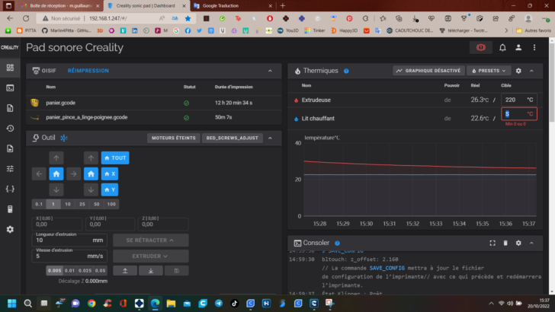The height and width of the screenshot is (312, 555).
Task: Open Thermiques panel settings gear
Action: coord(518,71)
